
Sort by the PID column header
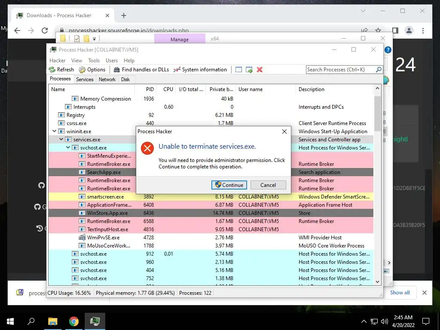[x=146, y=89]
